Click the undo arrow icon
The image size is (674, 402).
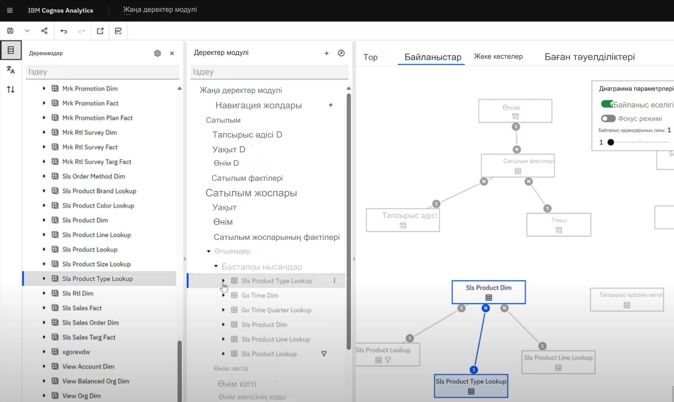point(64,31)
